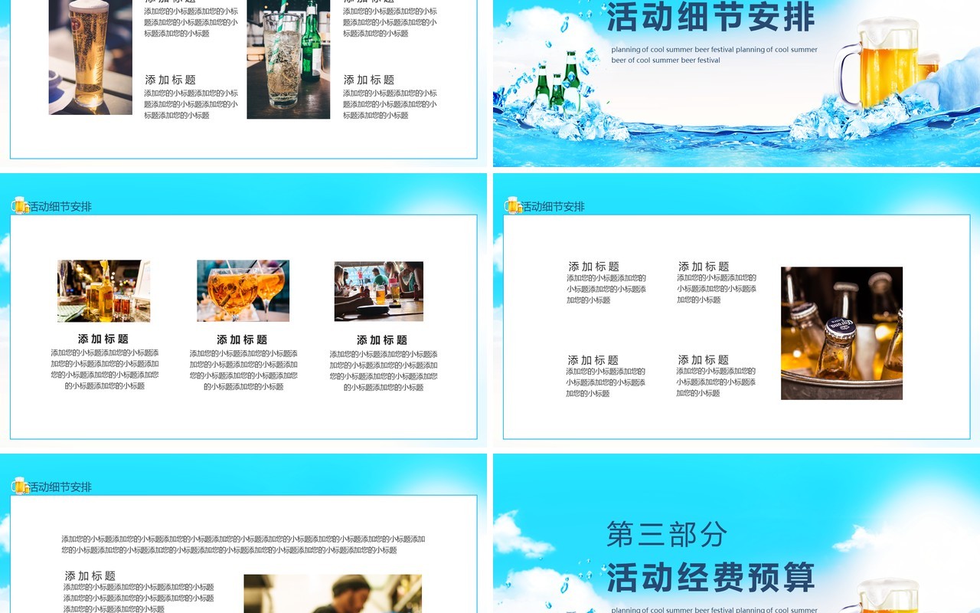Viewport: 980px width, 613px height.
Task: Select the photo of people at a bar
Action: (379, 291)
